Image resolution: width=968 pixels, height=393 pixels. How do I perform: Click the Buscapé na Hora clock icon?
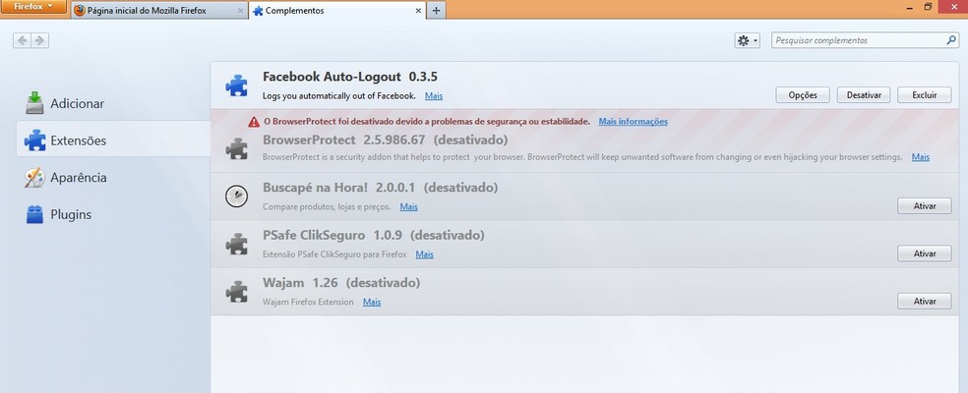click(x=236, y=196)
